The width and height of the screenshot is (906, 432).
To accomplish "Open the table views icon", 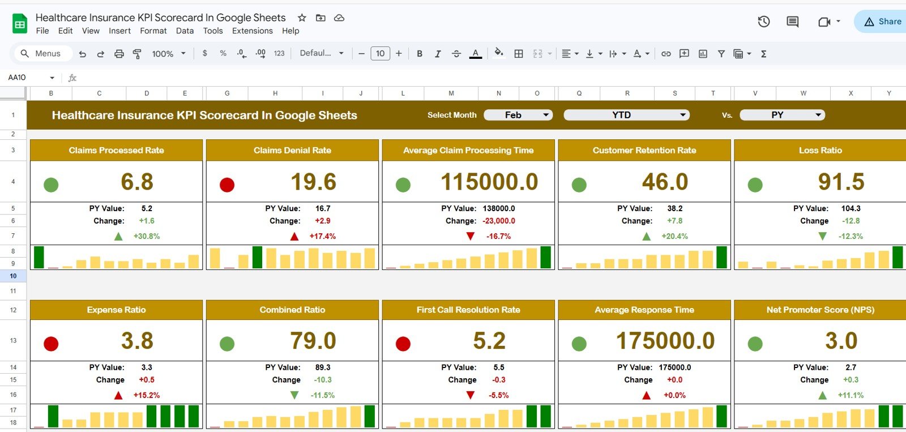I will [x=738, y=54].
